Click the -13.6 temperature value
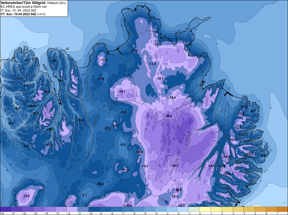Viewport: 288px width, 215px height. tap(222, 166)
